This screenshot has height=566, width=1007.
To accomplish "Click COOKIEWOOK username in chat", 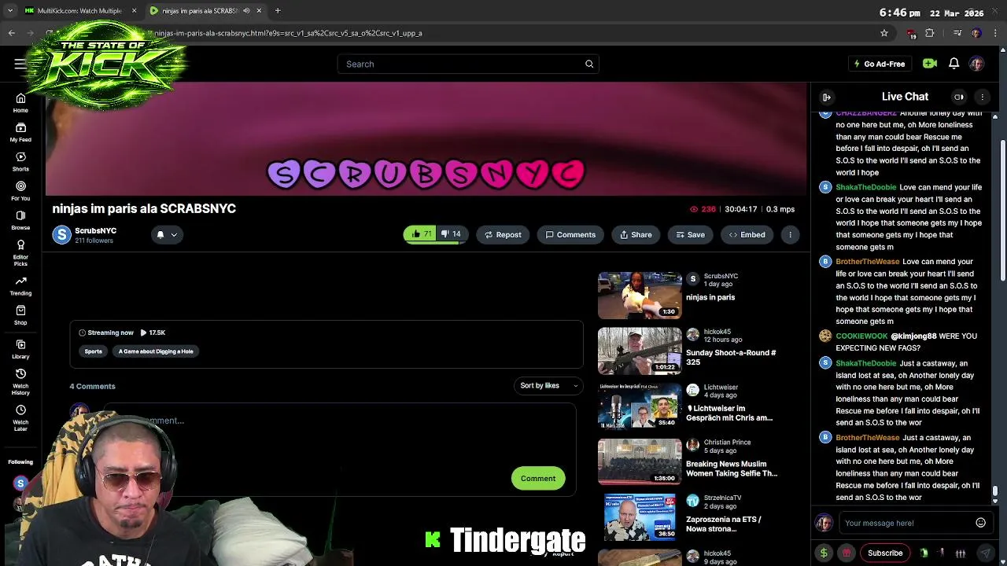I will (861, 336).
